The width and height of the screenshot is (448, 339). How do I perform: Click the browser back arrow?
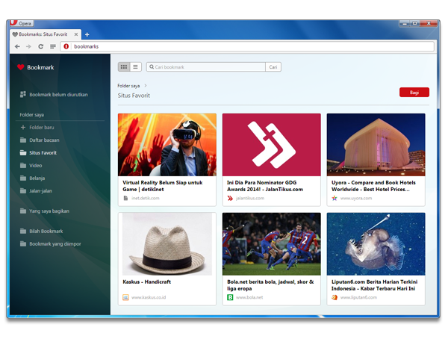pos(17,46)
